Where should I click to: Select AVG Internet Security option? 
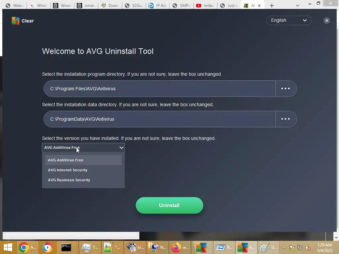(x=83, y=170)
